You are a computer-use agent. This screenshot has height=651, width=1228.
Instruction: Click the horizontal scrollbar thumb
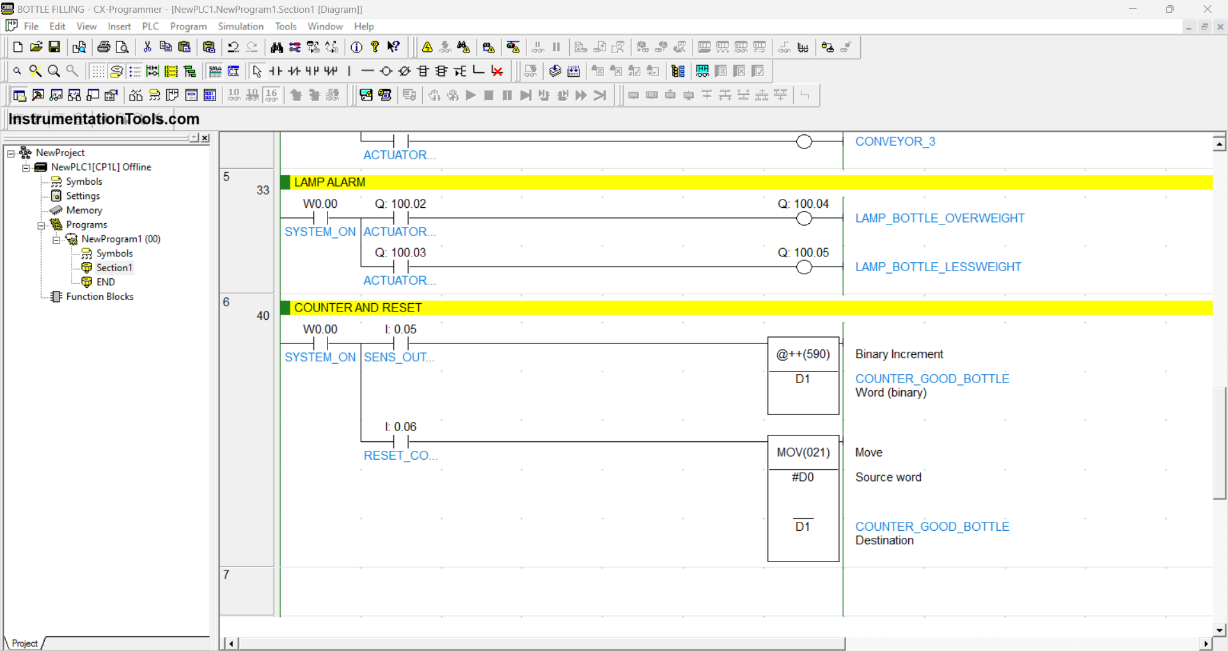pos(542,643)
